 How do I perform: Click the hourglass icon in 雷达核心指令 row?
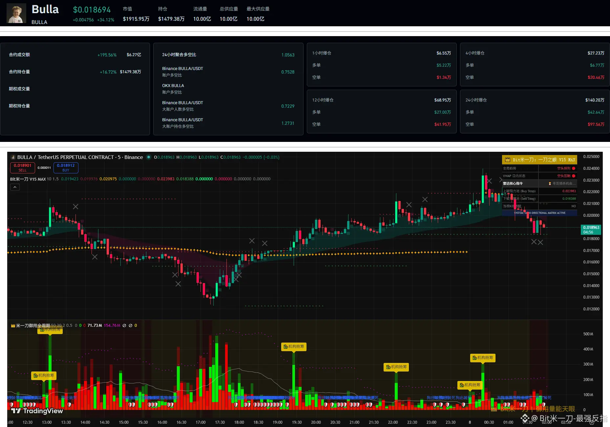click(x=550, y=183)
